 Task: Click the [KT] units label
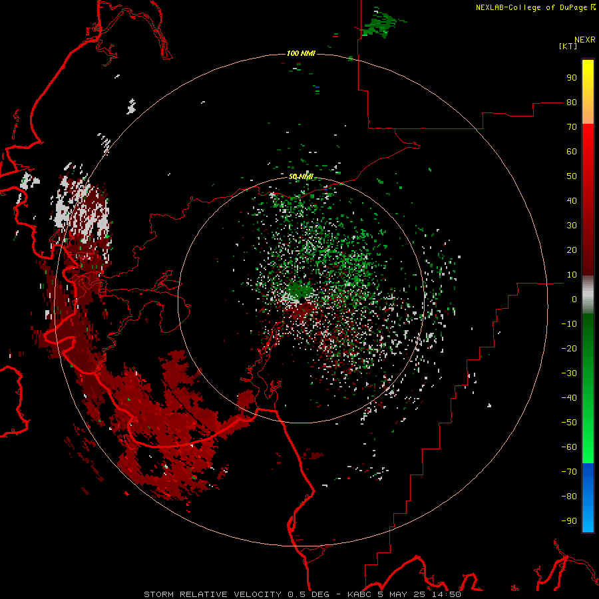coord(568,46)
